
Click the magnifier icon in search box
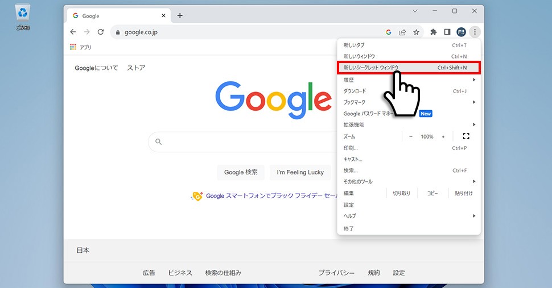(x=158, y=141)
